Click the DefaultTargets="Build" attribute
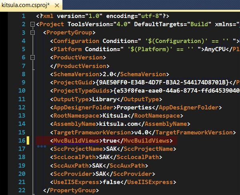 tap(173, 24)
